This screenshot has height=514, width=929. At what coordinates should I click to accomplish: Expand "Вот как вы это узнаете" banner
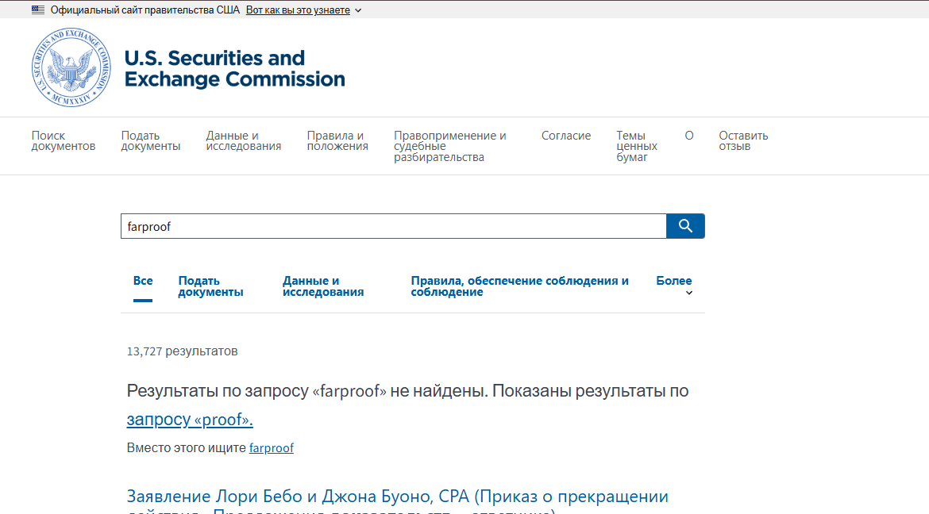[303, 10]
